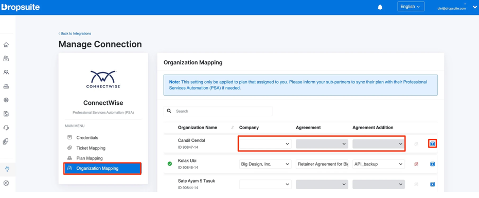
Task: Open the organizations briefcase icon in sidebar
Action: click(6, 58)
